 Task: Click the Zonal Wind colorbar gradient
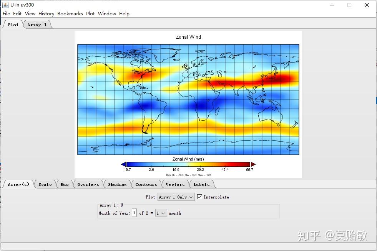(188, 164)
